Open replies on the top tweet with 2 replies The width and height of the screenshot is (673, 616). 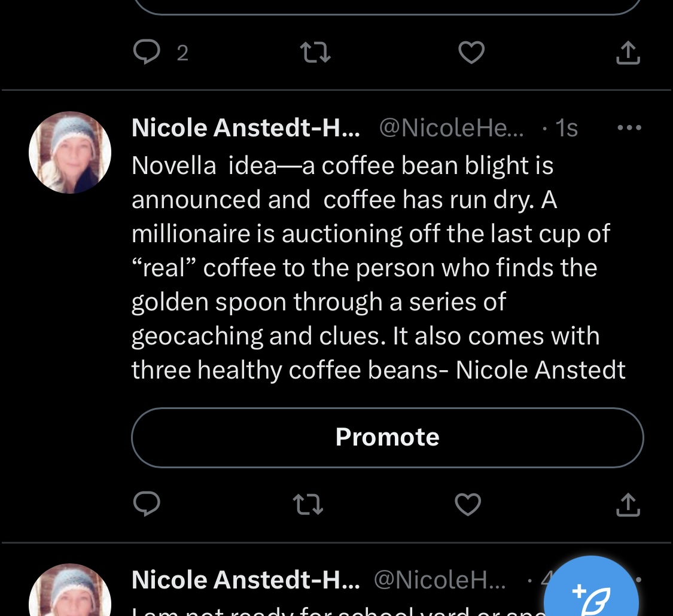pyautogui.click(x=147, y=53)
